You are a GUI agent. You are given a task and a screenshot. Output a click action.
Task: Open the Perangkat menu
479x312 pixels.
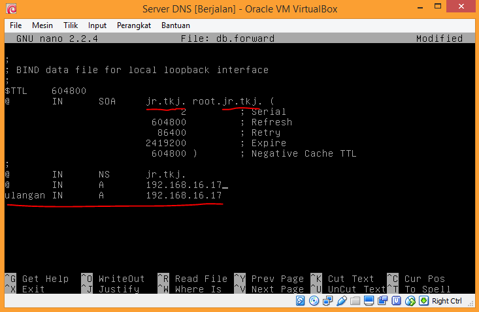[134, 25]
